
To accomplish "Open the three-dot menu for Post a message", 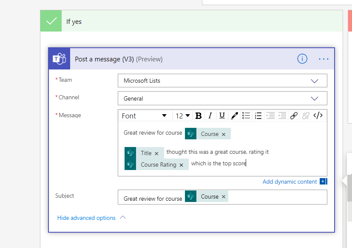I will [x=324, y=59].
